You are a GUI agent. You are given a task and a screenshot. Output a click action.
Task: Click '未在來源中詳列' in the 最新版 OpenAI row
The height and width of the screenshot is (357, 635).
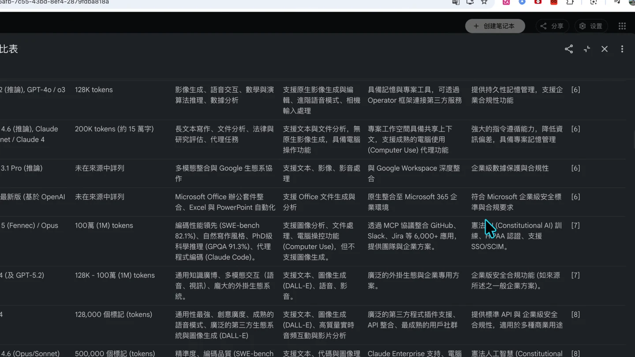coord(100,197)
